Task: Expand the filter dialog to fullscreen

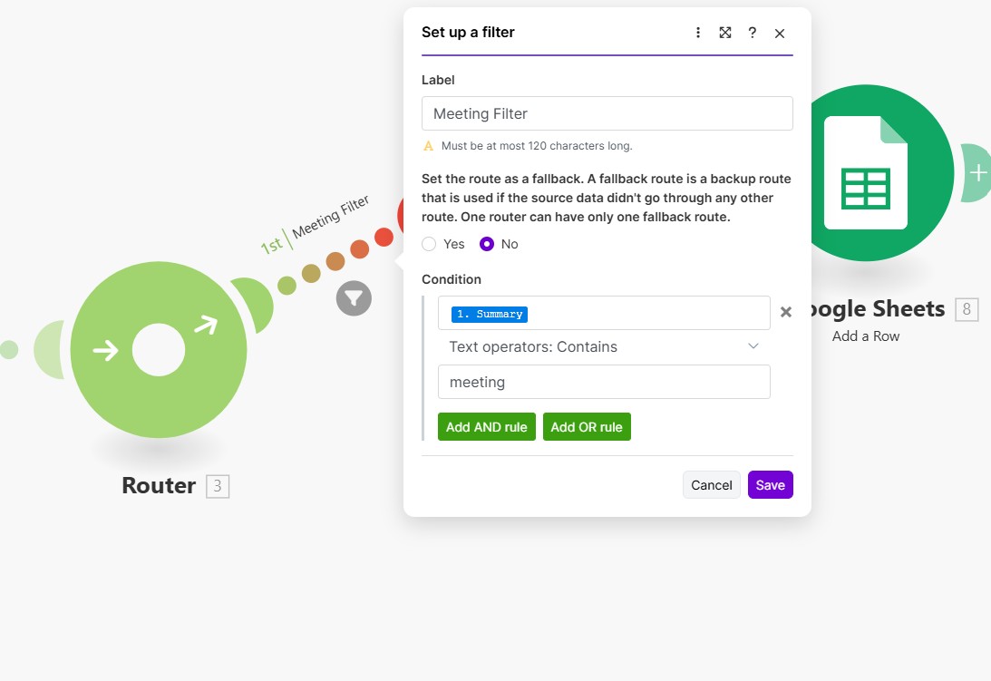Action: pyautogui.click(x=725, y=33)
